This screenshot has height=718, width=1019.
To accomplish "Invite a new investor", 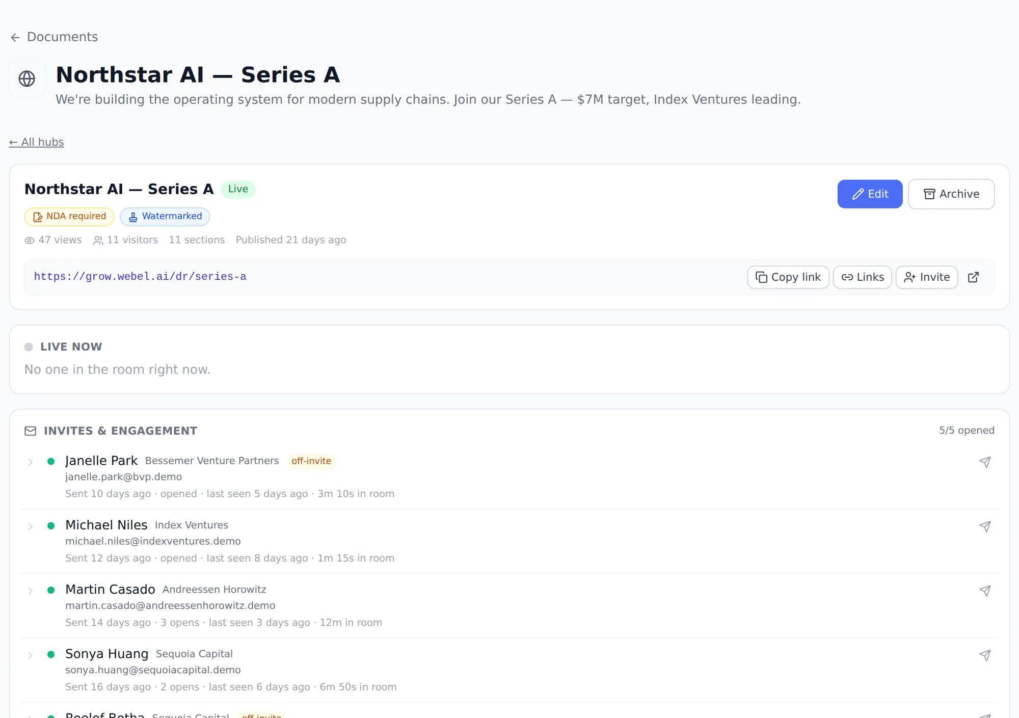I will pyautogui.click(x=927, y=277).
